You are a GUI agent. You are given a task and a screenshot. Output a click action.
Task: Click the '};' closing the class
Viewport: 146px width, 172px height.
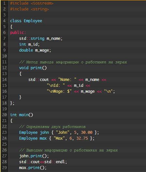pos(12,103)
